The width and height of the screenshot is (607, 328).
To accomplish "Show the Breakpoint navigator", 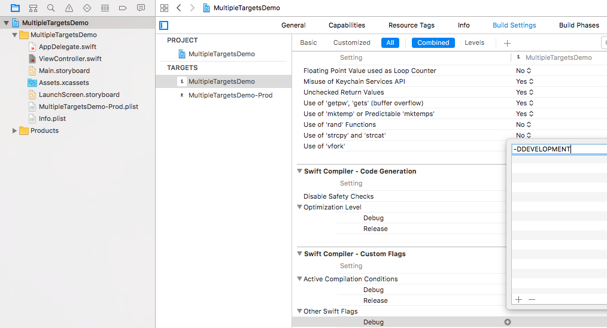I will click(x=123, y=8).
